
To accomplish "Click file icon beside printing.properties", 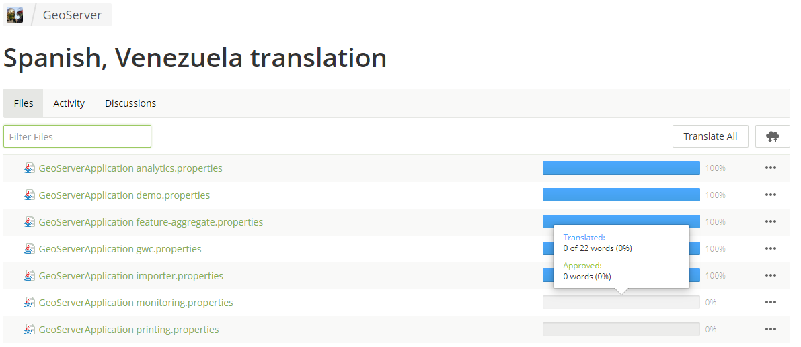I will click(30, 329).
